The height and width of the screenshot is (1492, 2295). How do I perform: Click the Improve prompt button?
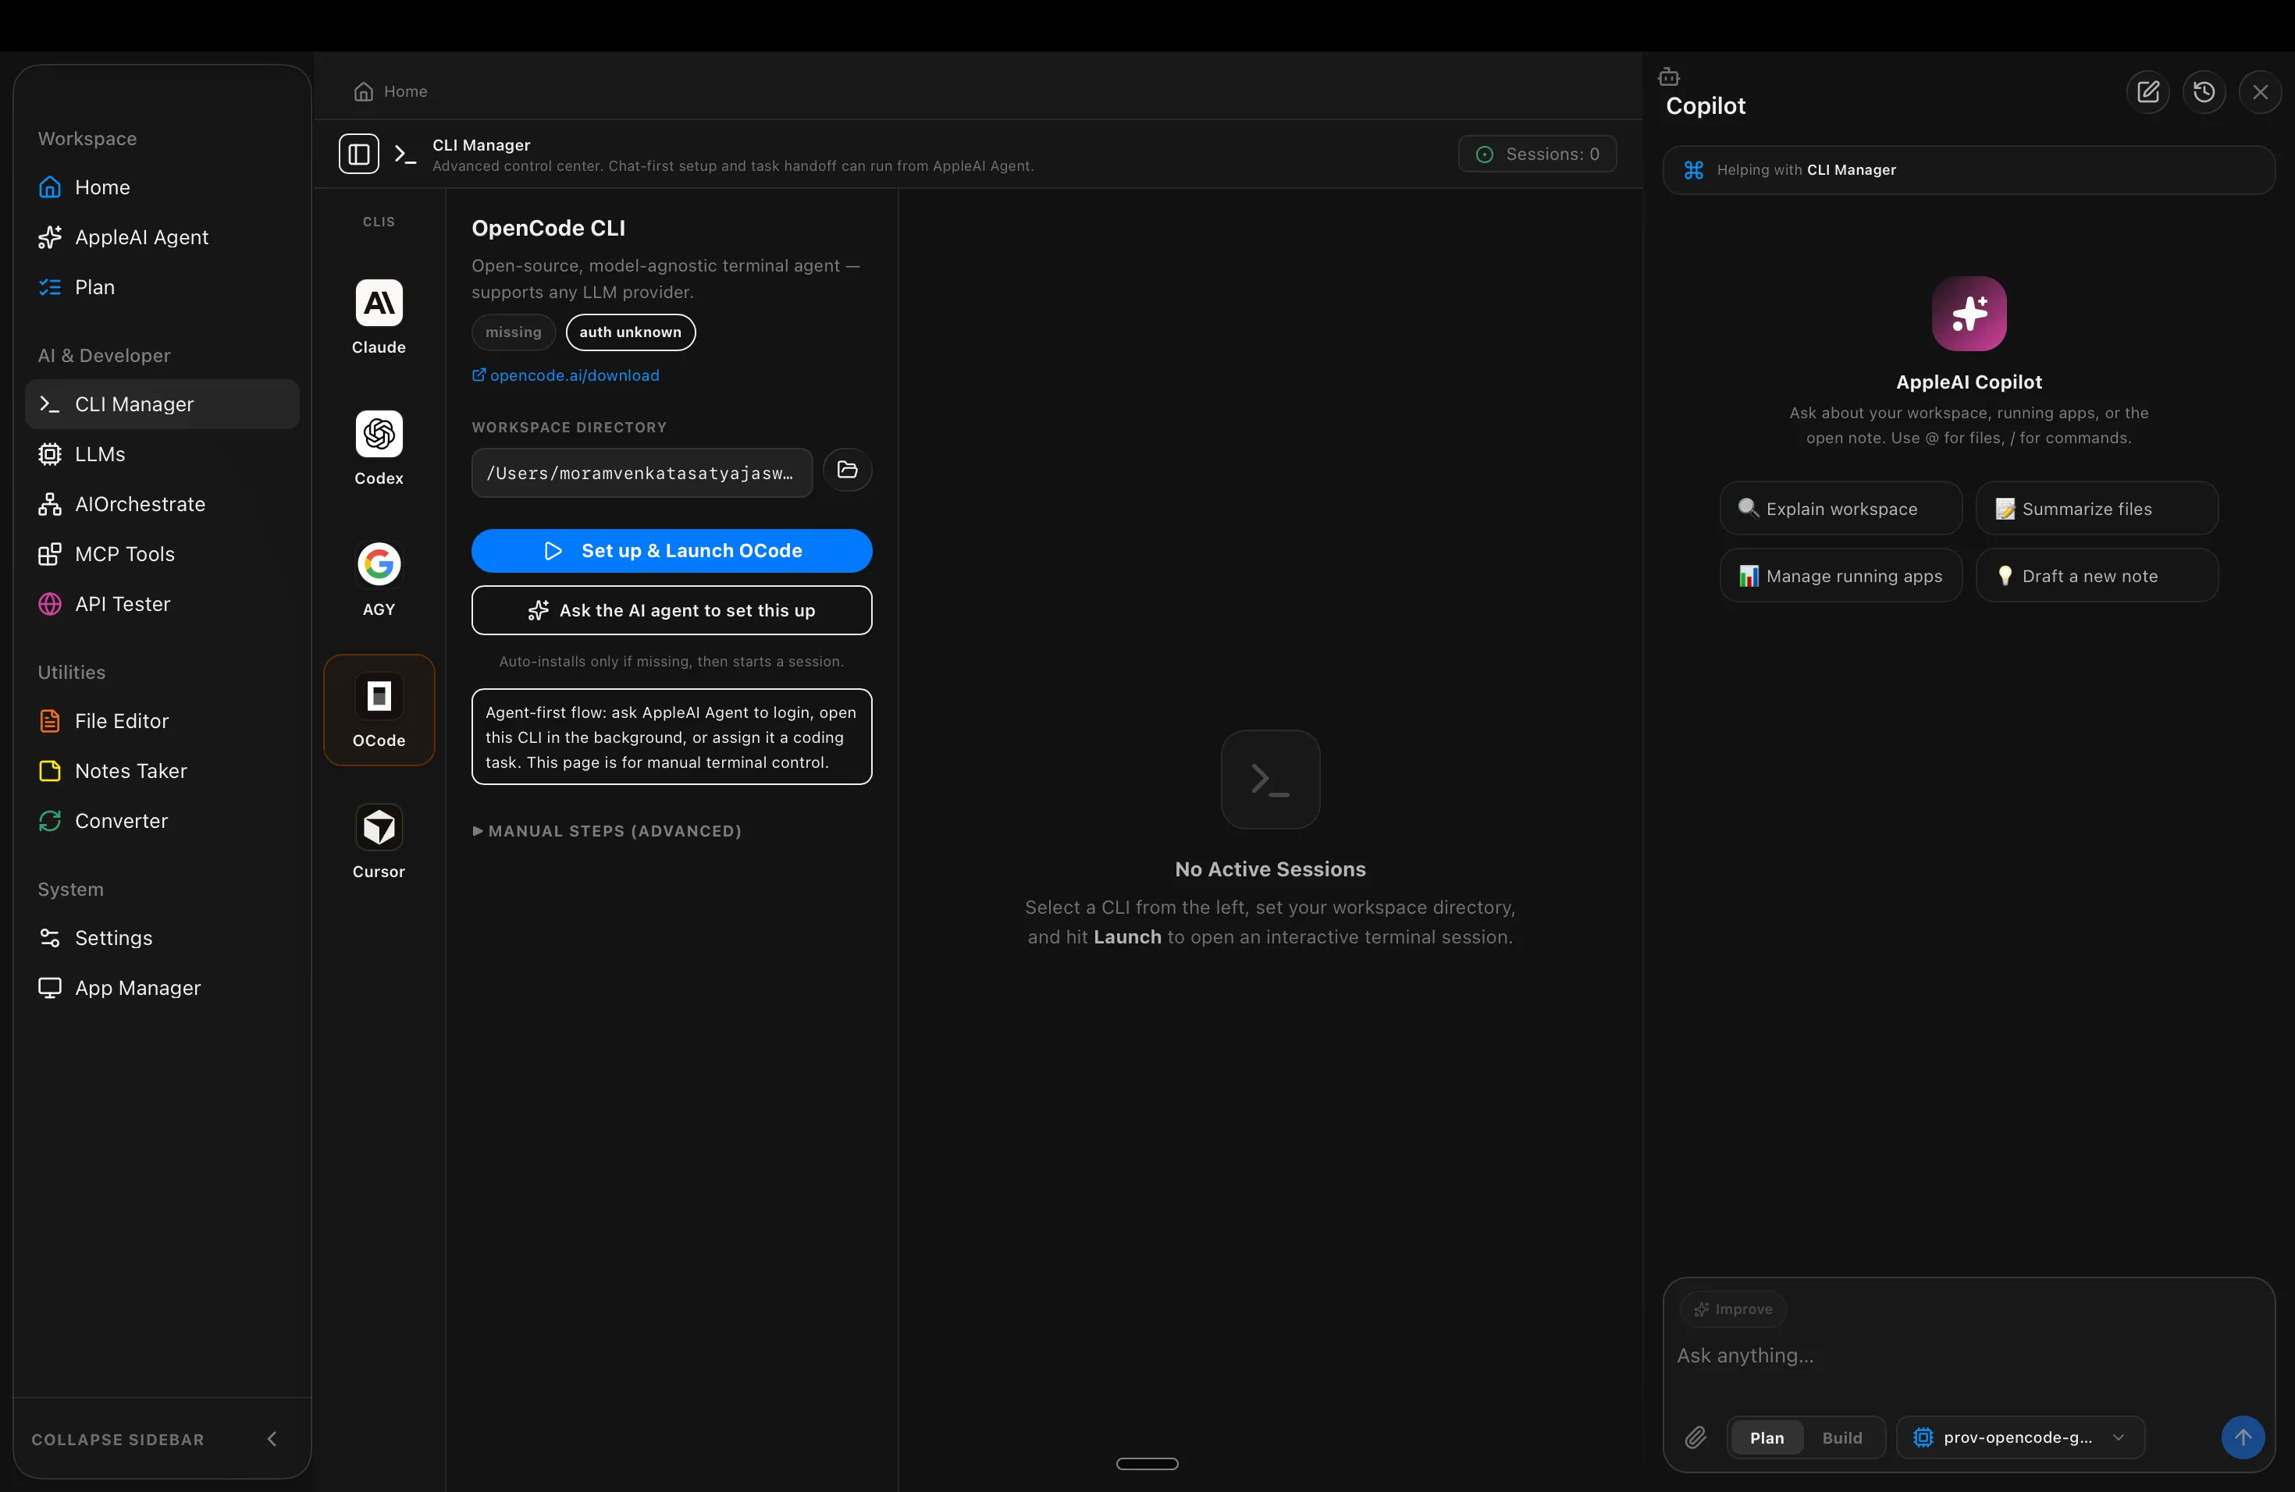click(1734, 1309)
